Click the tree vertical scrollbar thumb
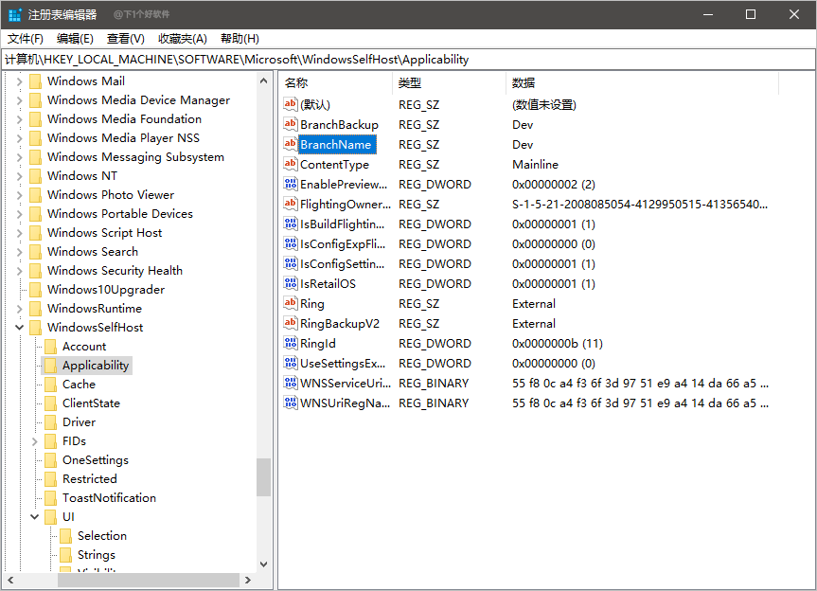The height and width of the screenshot is (591, 817). pos(263,476)
